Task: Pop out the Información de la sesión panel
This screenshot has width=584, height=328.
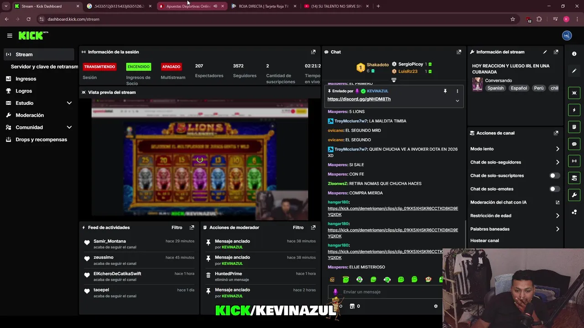Action: [x=313, y=52]
